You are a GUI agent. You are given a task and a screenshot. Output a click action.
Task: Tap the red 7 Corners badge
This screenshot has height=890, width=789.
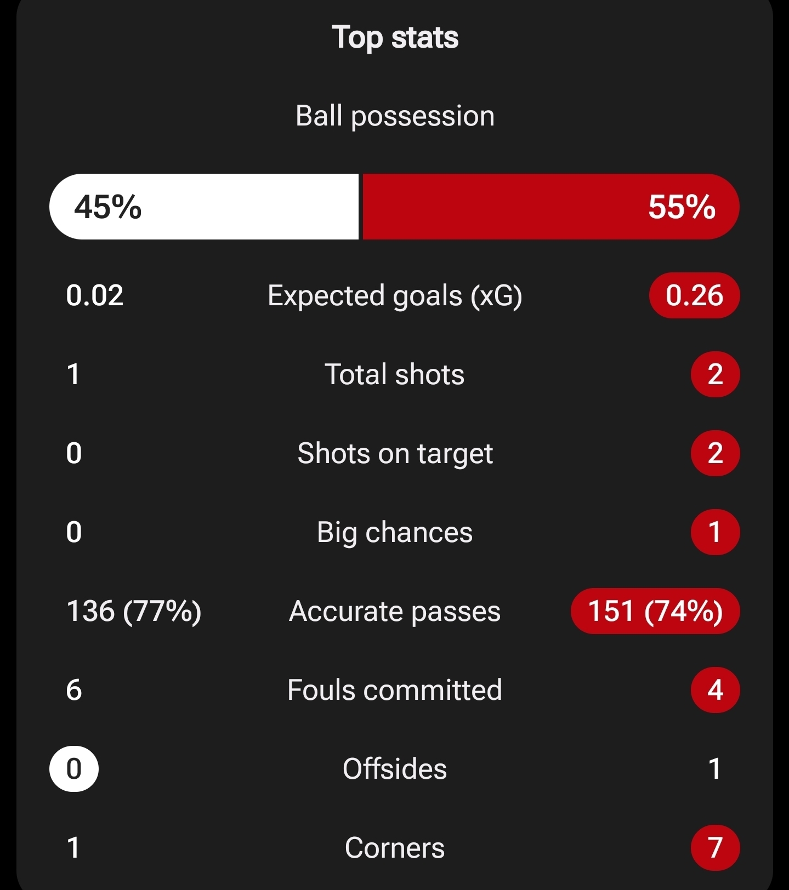715,848
